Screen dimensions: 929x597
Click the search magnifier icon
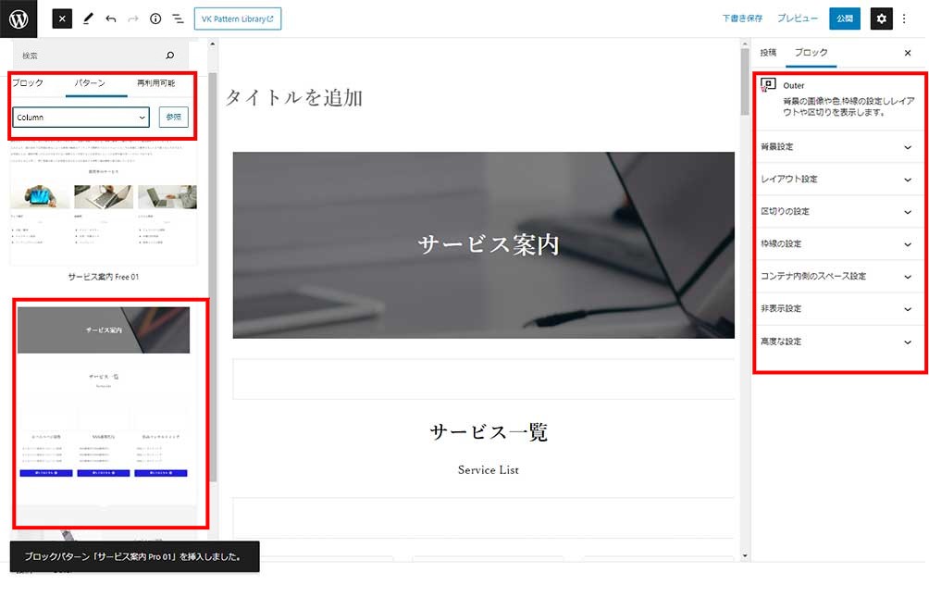[x=169, y=56]
